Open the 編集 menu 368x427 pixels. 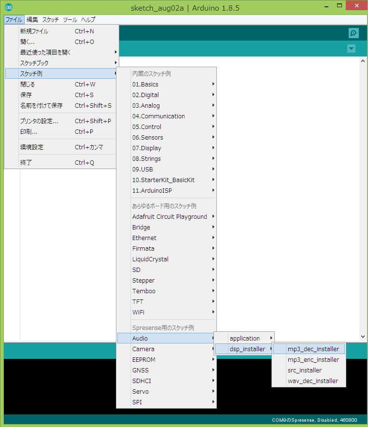point(32,20)
